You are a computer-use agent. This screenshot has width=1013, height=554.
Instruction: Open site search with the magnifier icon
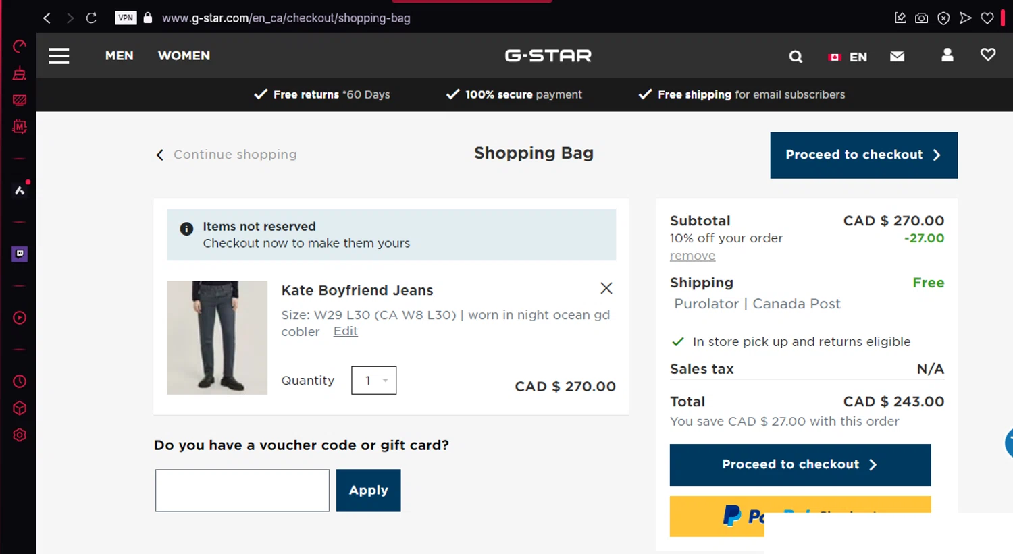796,57
